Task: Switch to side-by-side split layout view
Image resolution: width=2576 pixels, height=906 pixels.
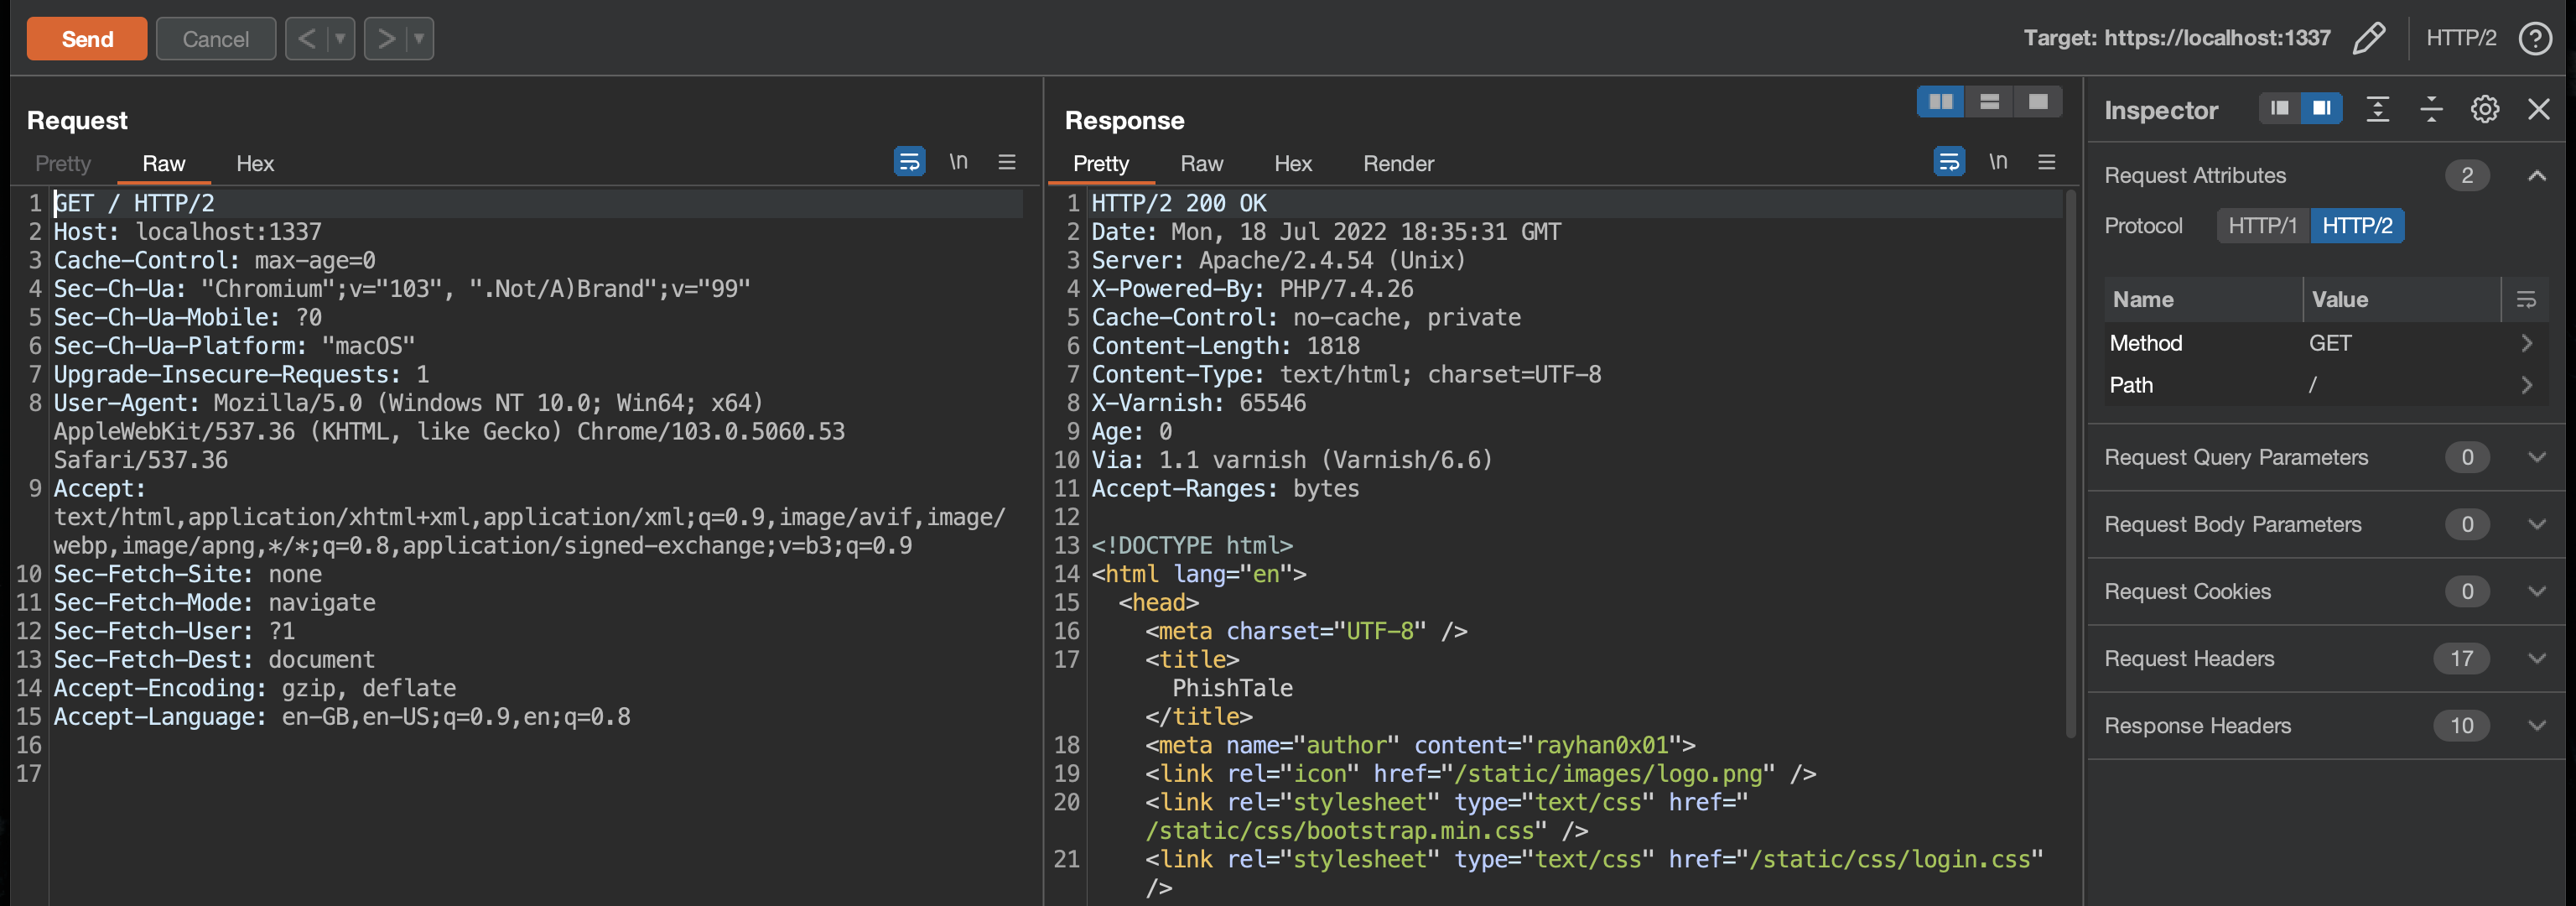Action: tap(1940, 102)
